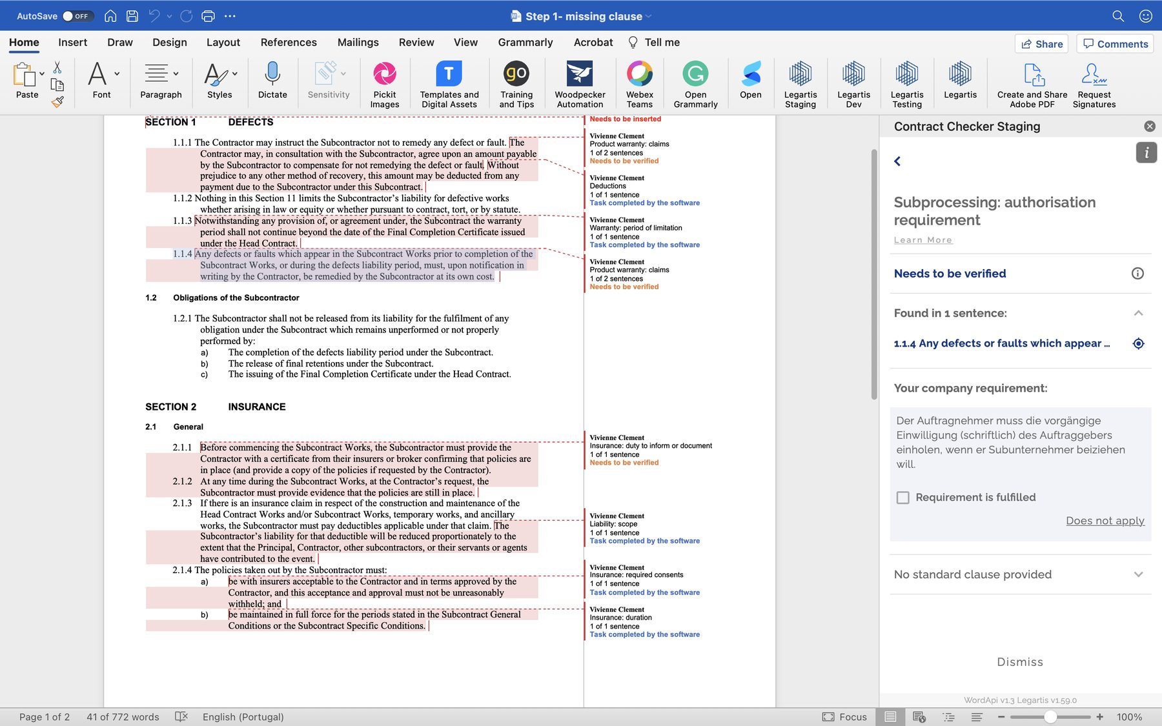Adjust the zoom slider handle
This screenshot has height=726, width=1162.
point(1050,717)
